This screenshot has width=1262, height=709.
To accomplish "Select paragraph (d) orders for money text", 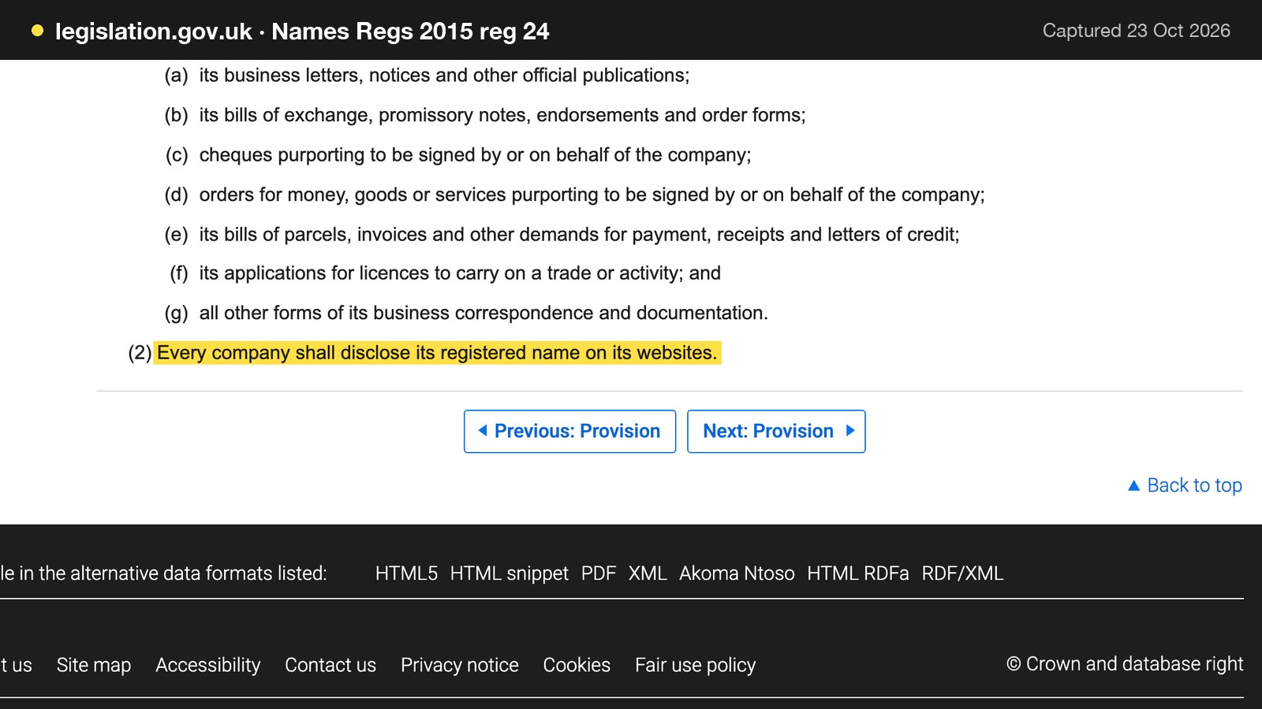I will [592, 195].
